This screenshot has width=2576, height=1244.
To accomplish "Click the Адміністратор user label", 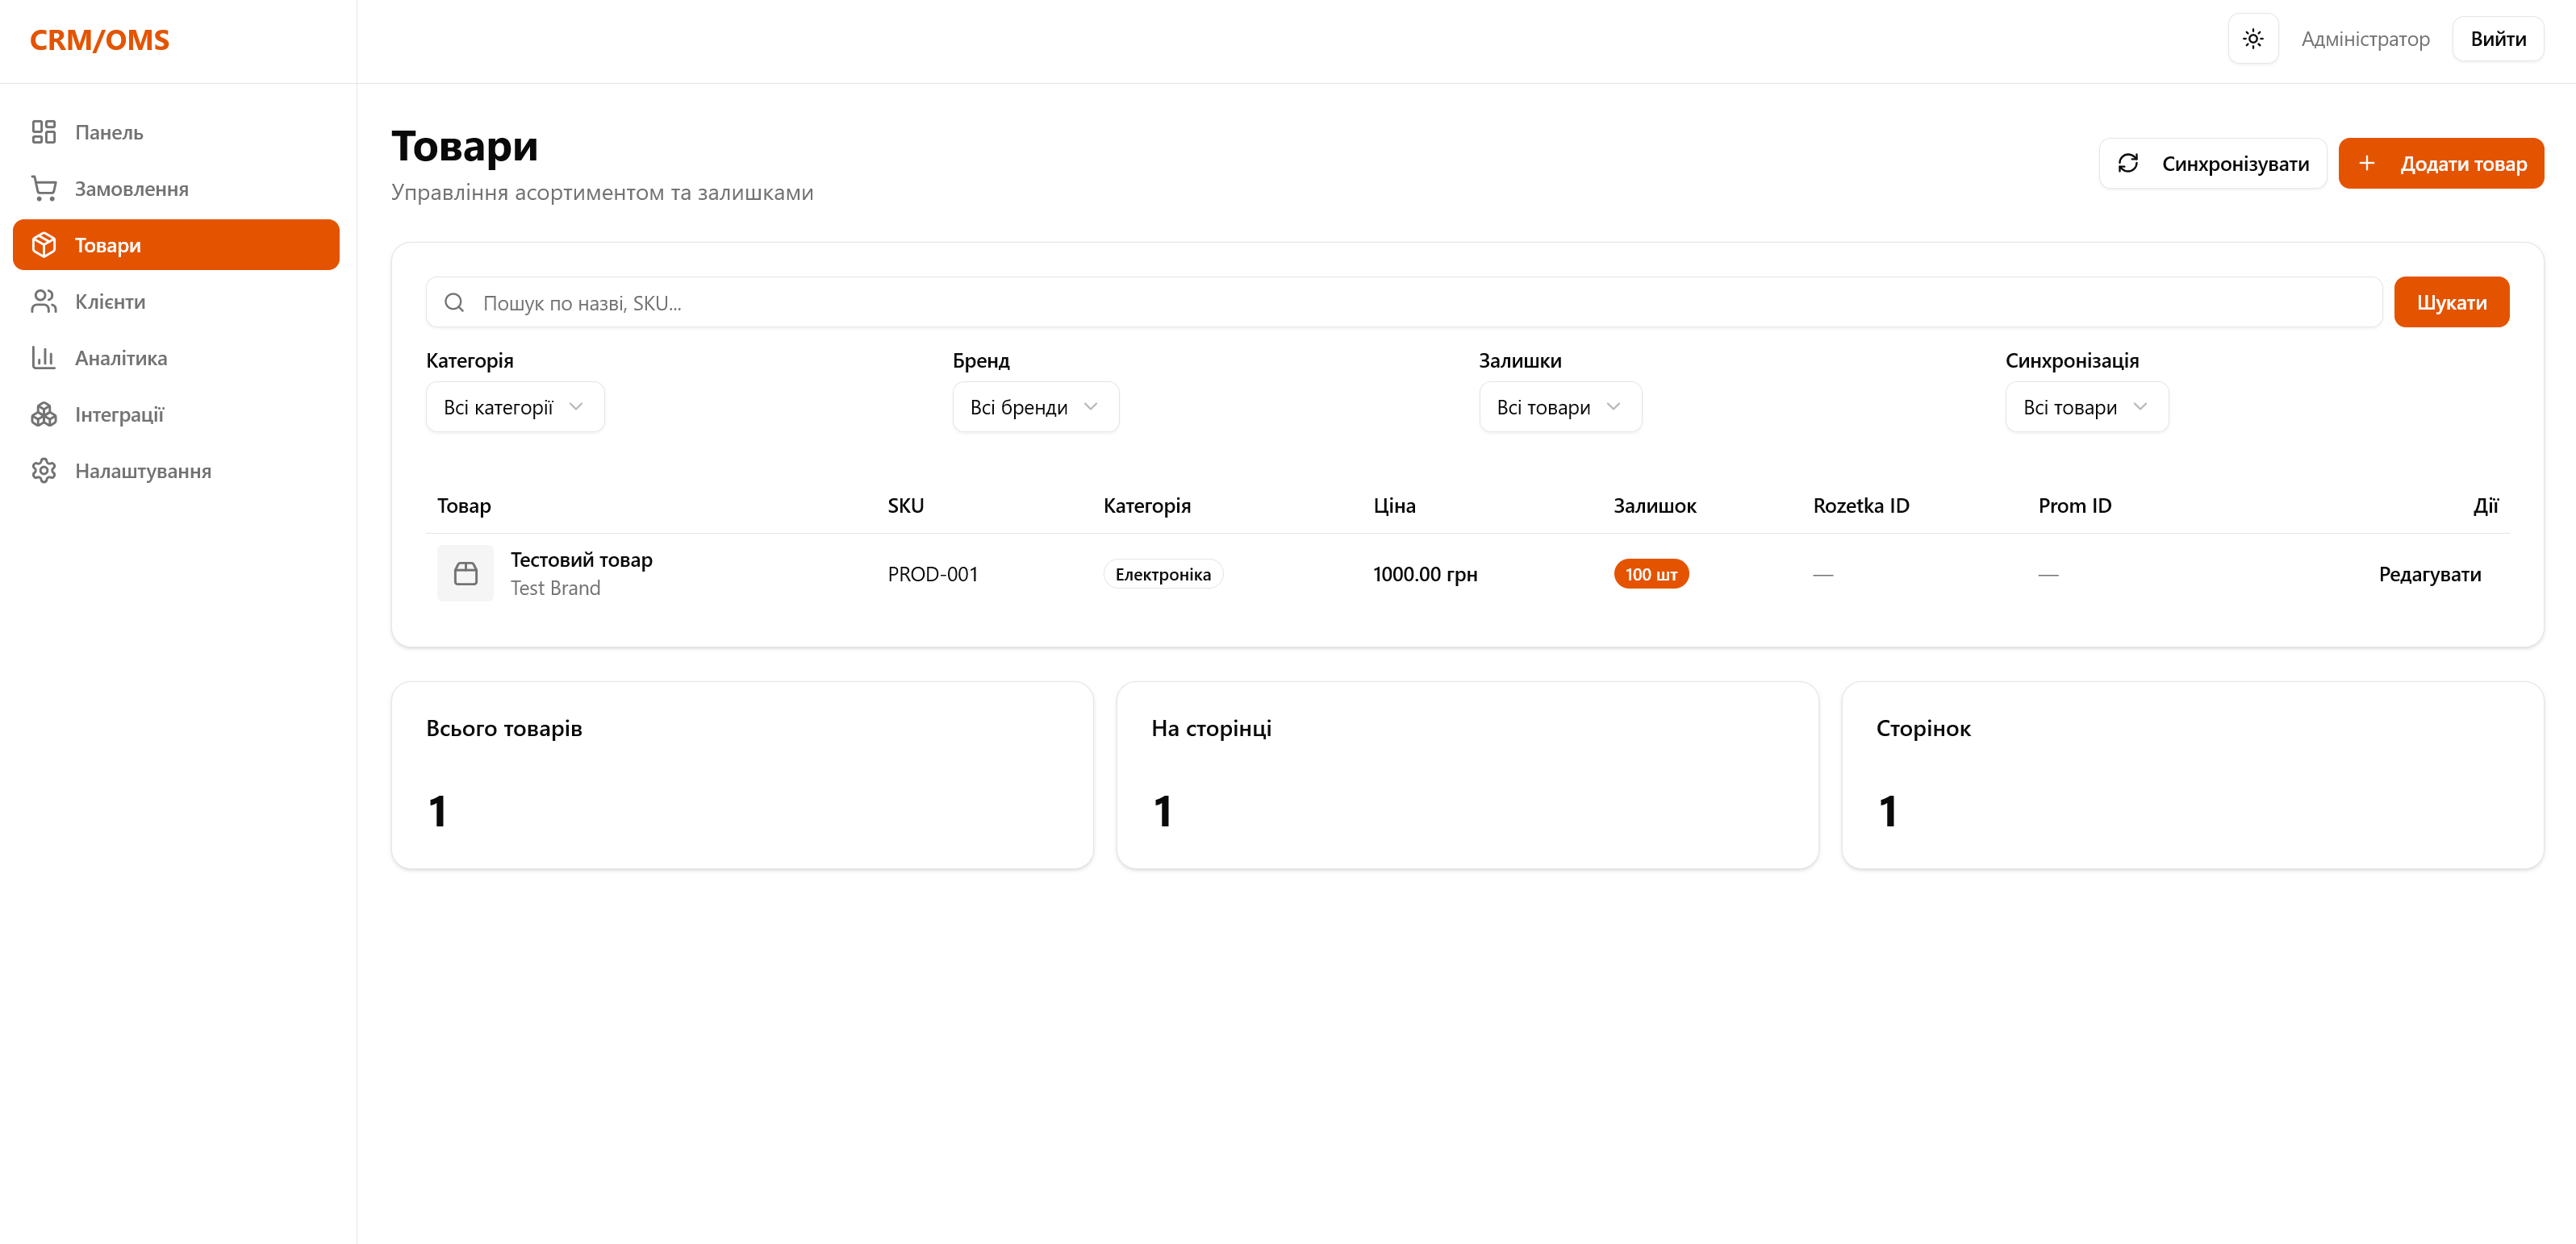I will point(2365,39).
